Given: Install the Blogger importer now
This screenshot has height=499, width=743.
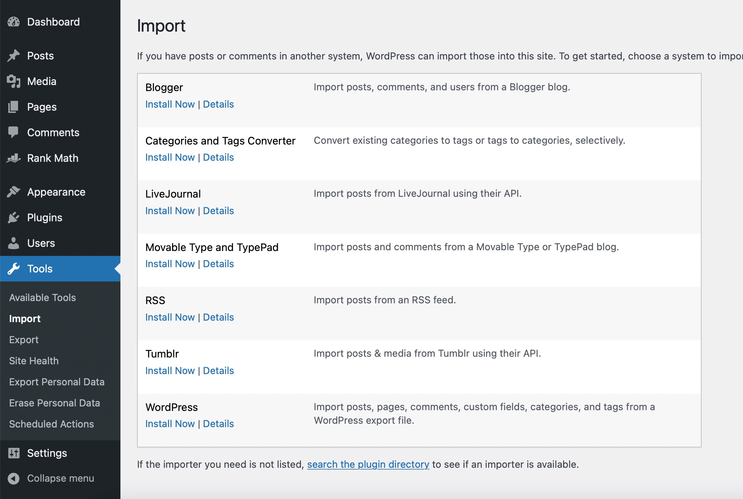Looking at the screenshot, I should coord(170,104).
